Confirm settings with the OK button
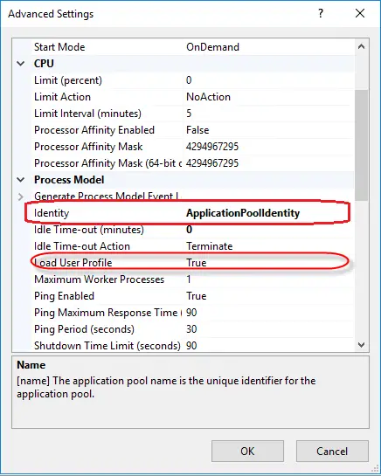The image size is (381, 476). tap(247, 451)
